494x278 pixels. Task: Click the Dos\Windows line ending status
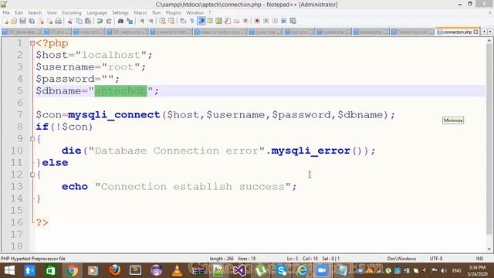[x=401, y=259]
